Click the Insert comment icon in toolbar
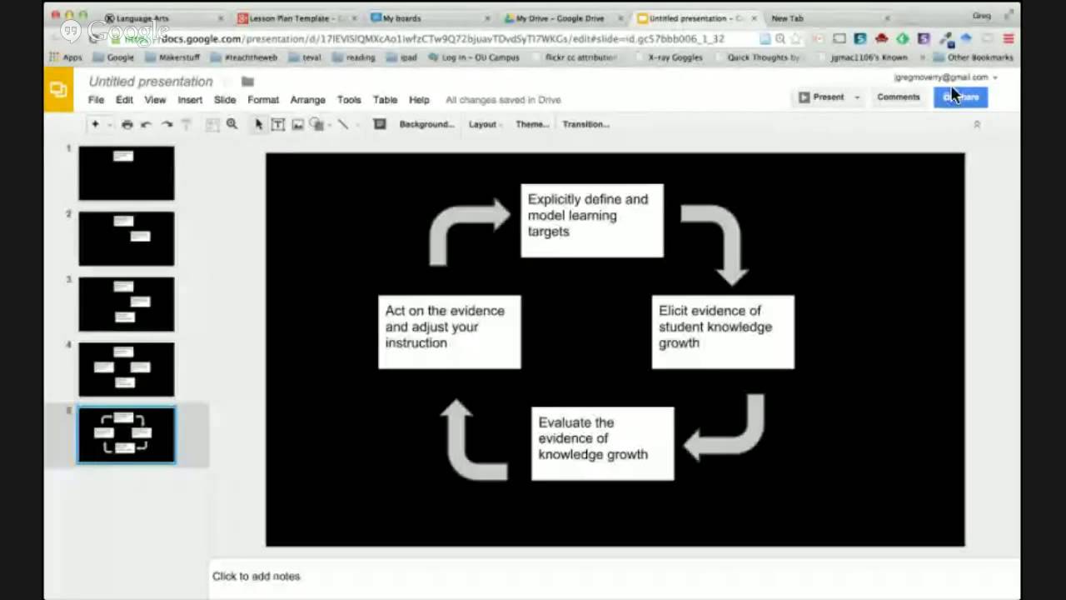 pyautogui.click(x=380, y=124)
